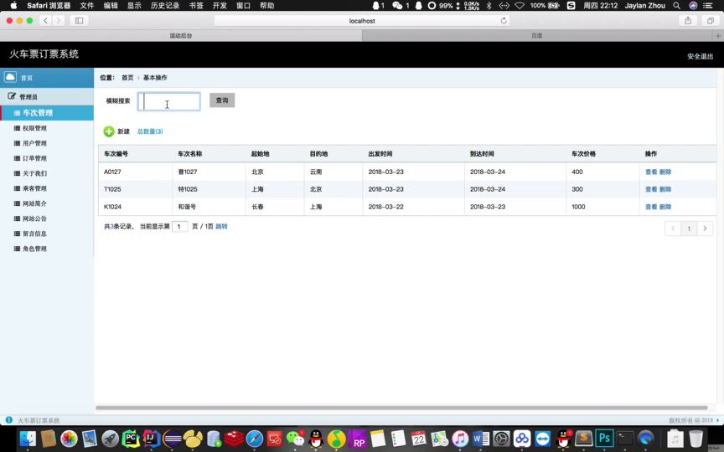Screen dimensions: 724x452
Task: Click the page number input box
Action: (179, 227)
